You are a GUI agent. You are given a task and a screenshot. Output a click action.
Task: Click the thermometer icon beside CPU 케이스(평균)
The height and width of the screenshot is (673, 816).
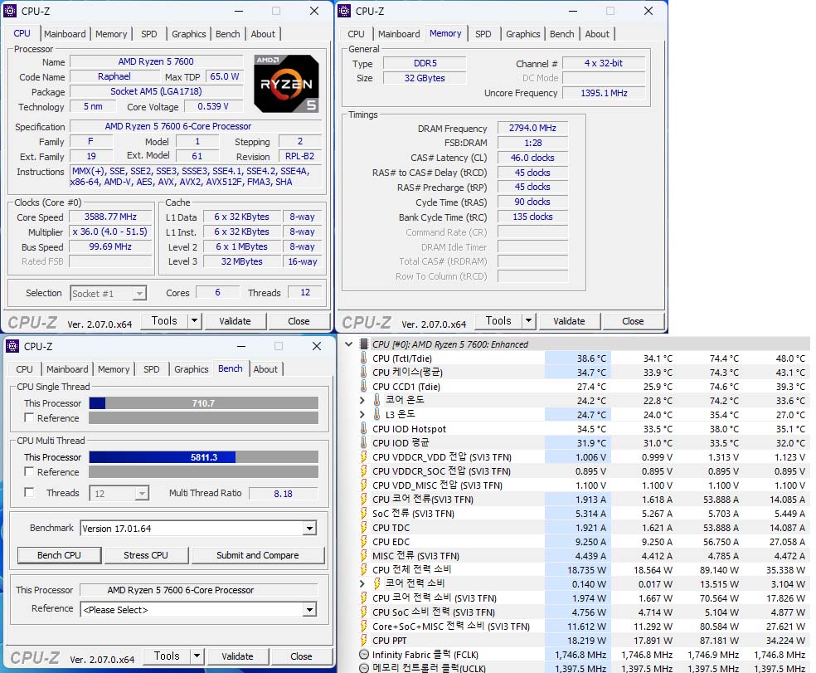364,373
